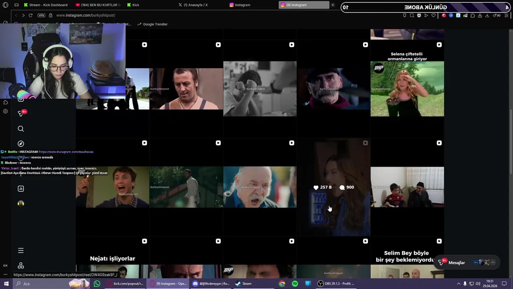Open Opera sidebar settings gear
This screenshot has height=289, width=513.
(6, 111)
